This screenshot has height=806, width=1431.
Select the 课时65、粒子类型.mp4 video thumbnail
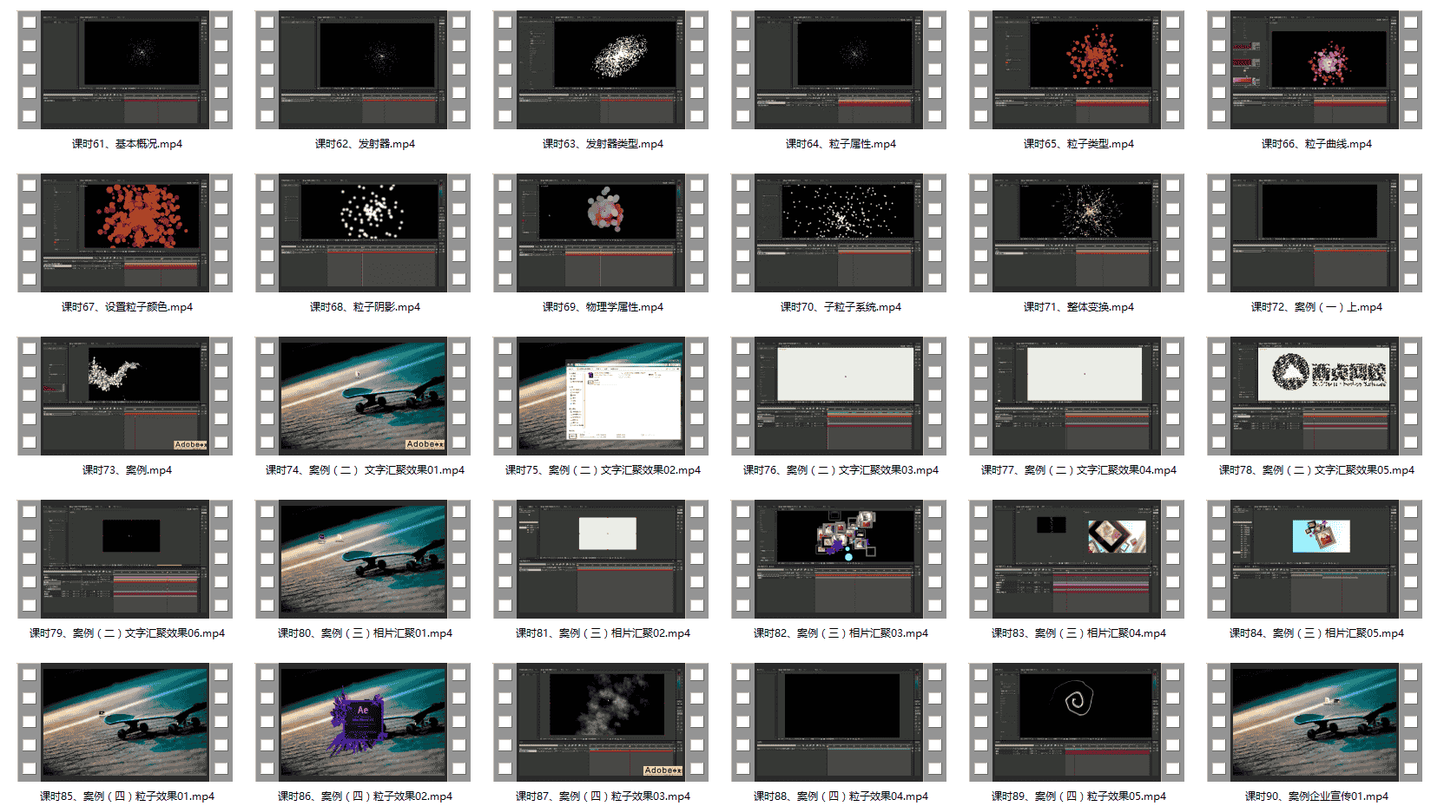click(1077, 70)
